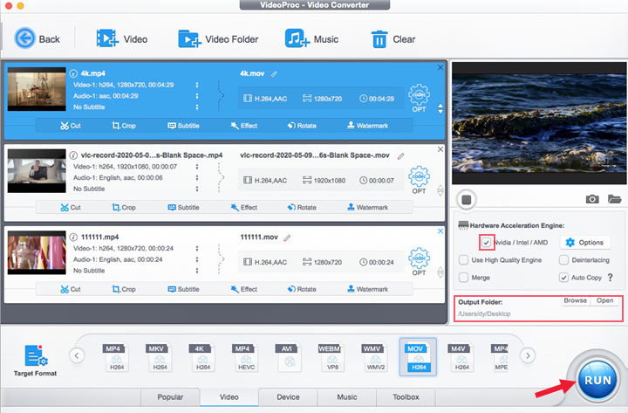Open Video-1 track selector for 4k.mp4
Image resolution: width=628 pixels, height=413 pixels.
(196, 85)
